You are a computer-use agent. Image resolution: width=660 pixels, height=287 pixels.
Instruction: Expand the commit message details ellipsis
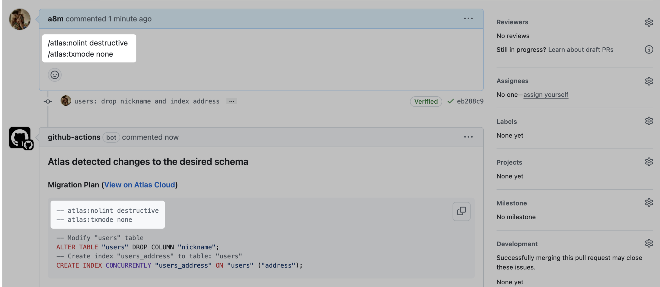click(231, 101)
